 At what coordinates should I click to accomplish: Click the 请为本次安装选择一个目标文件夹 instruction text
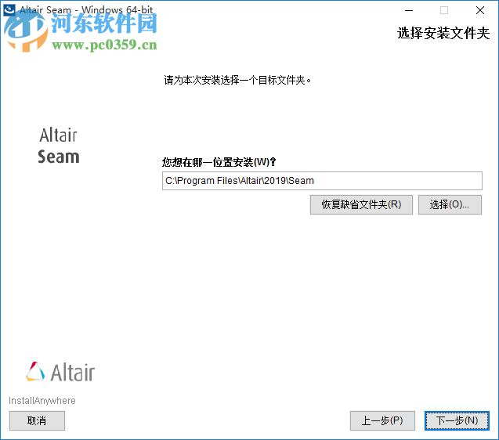pyautogui.click(x=237, y=80)
